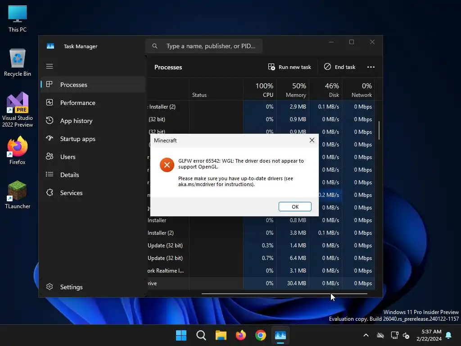Image resolution: width=461 pixels, height=346 pixels.
Task: Click the magnifier icon in the search box
Action: click(155, 46)
